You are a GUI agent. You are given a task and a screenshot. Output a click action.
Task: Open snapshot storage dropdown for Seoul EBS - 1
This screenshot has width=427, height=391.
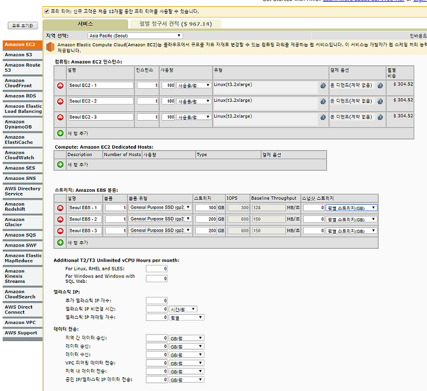click(x=351, y=208)
